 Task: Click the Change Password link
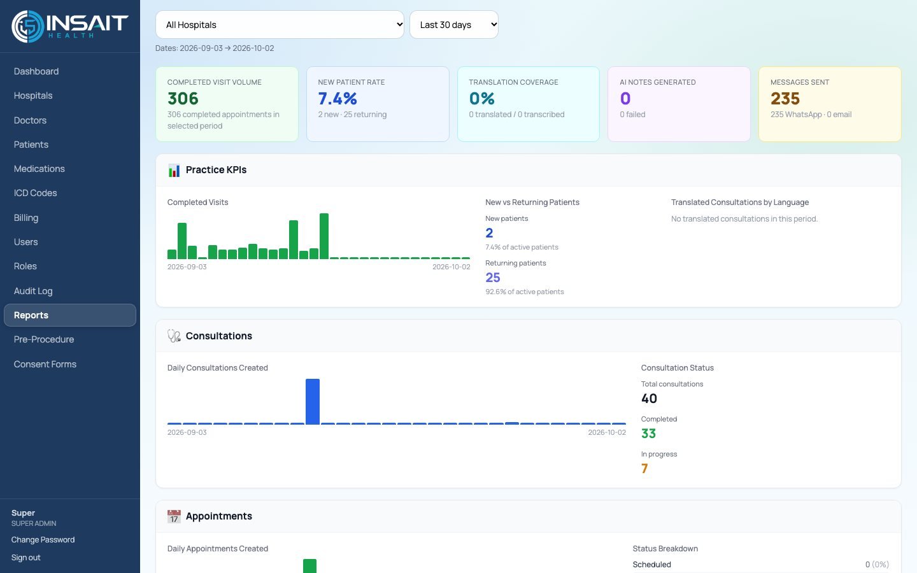pyautogui.click(x=43, y=540)
